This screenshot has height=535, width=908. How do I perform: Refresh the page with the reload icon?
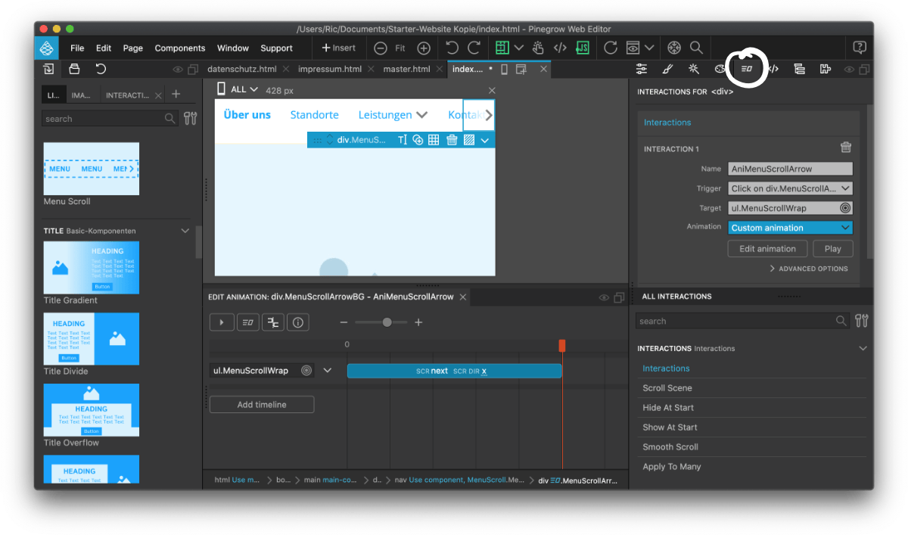(611, 48)
